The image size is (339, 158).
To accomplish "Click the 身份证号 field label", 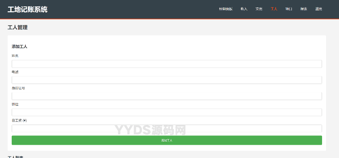I will pos(19,88).
